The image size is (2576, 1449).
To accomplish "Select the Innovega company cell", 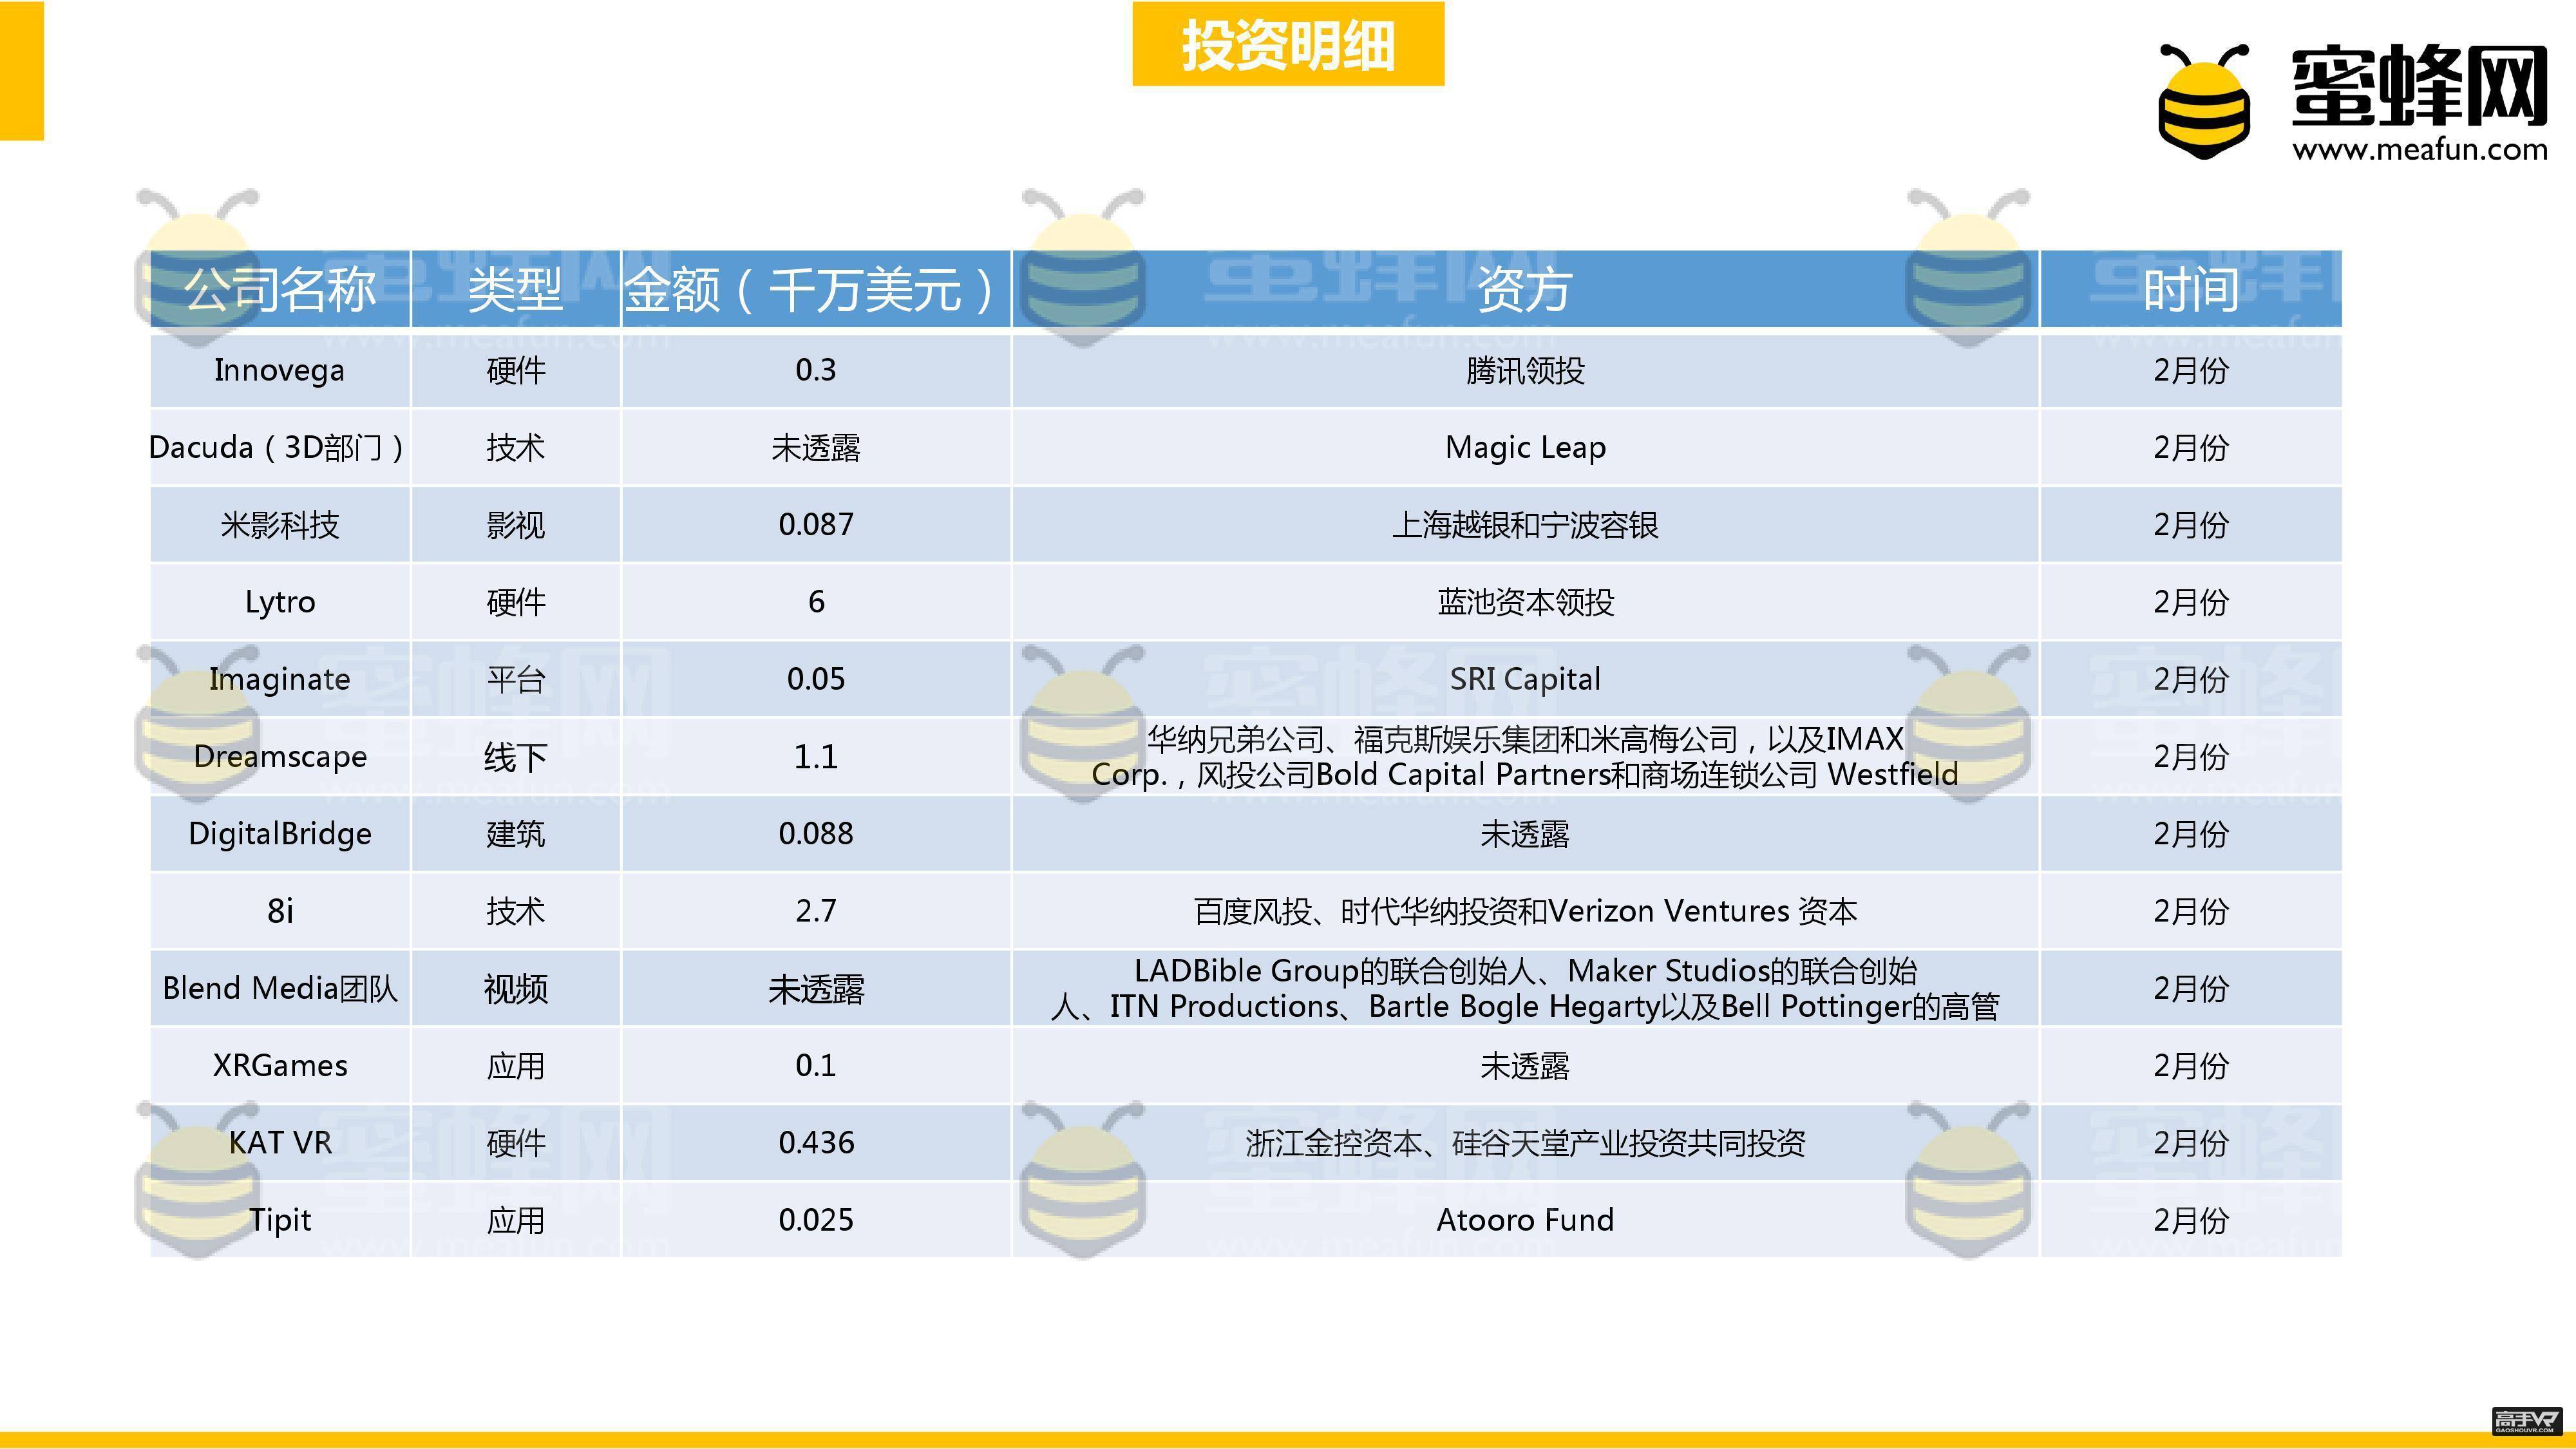I will point(280,370).
